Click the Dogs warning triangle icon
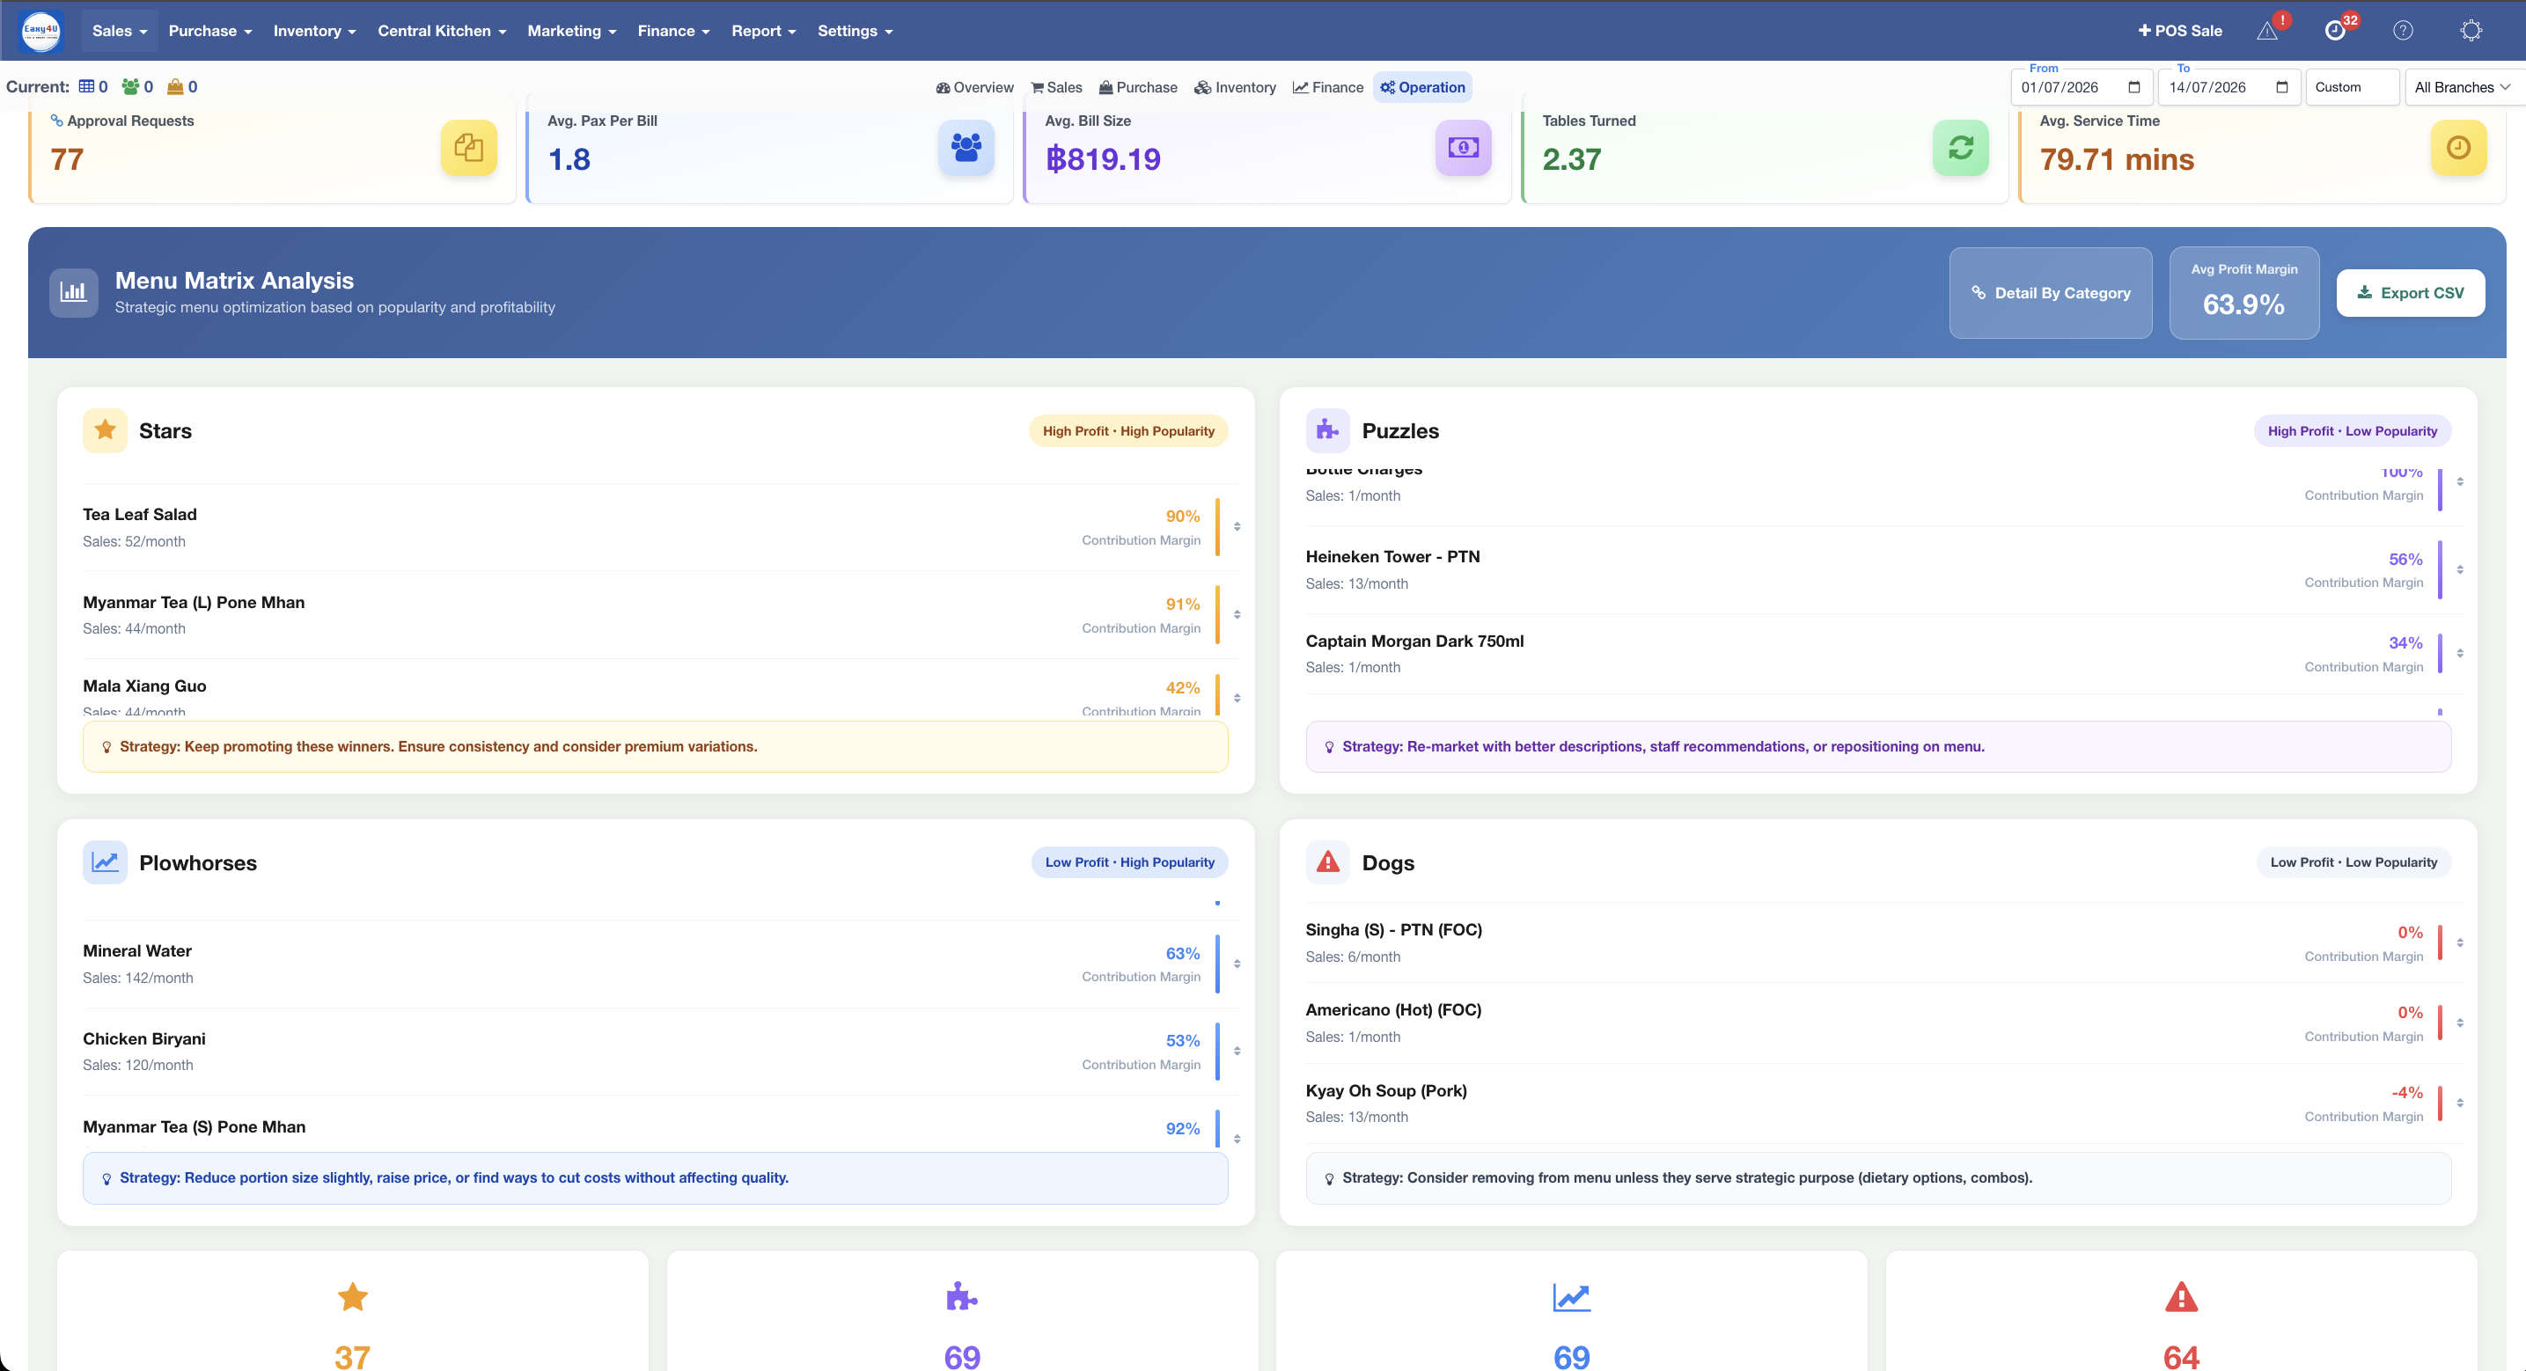Image resolution: width=2526 pixels, height=1371 pixels. point(1328,862)
